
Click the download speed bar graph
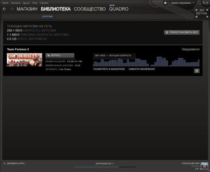(146, 62)
